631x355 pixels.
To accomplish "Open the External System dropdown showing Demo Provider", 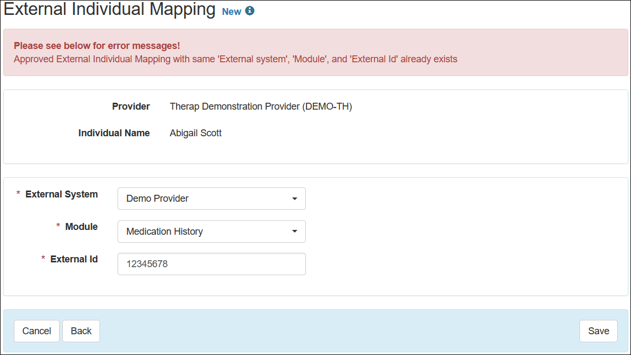I will tap(211, 199).
